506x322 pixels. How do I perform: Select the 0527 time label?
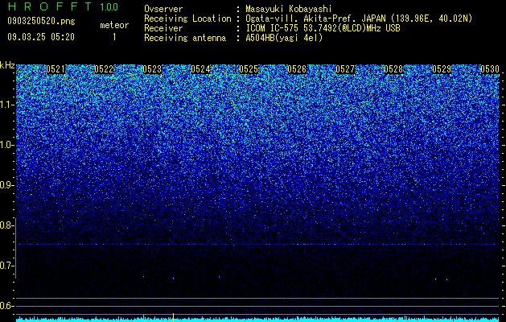coord(345,69)
